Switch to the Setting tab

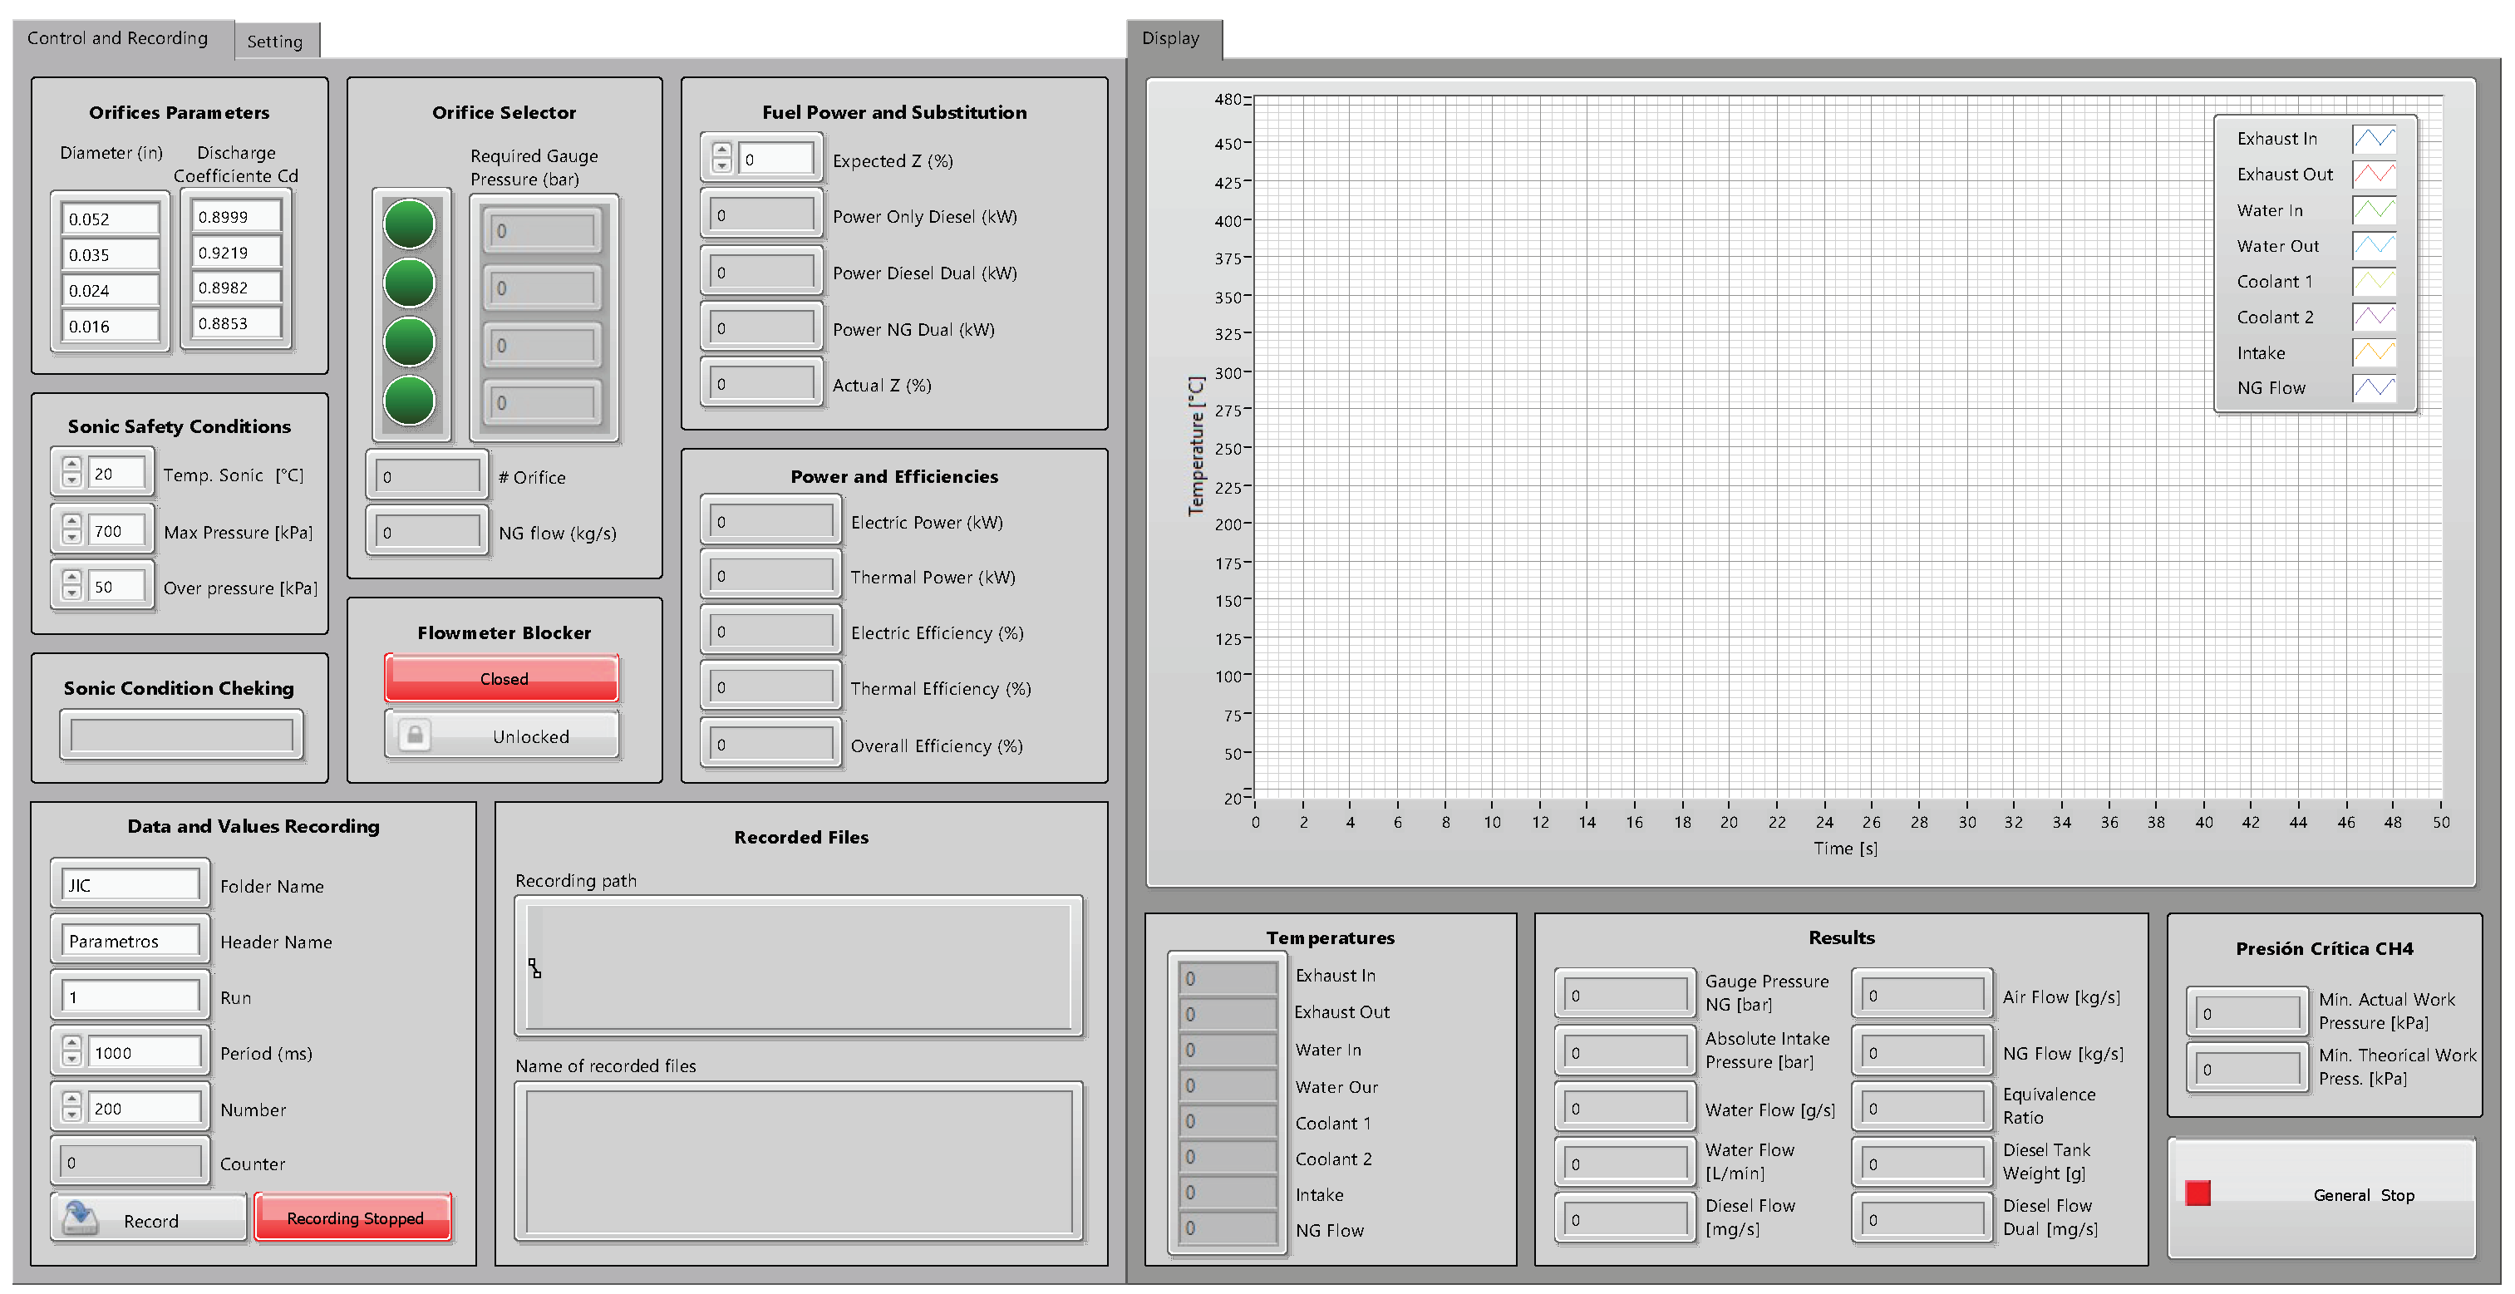(274, 41)
